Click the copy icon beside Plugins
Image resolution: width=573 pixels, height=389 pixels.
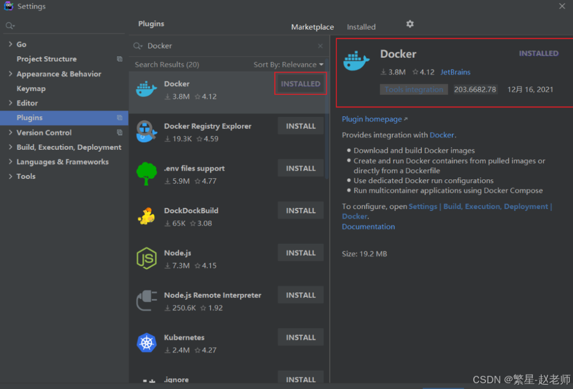pyautogui.click(x=119, y=118)
